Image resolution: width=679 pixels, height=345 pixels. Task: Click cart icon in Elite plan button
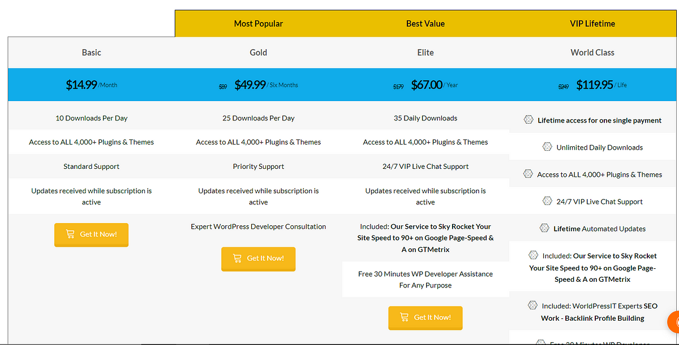coord(404,317)
